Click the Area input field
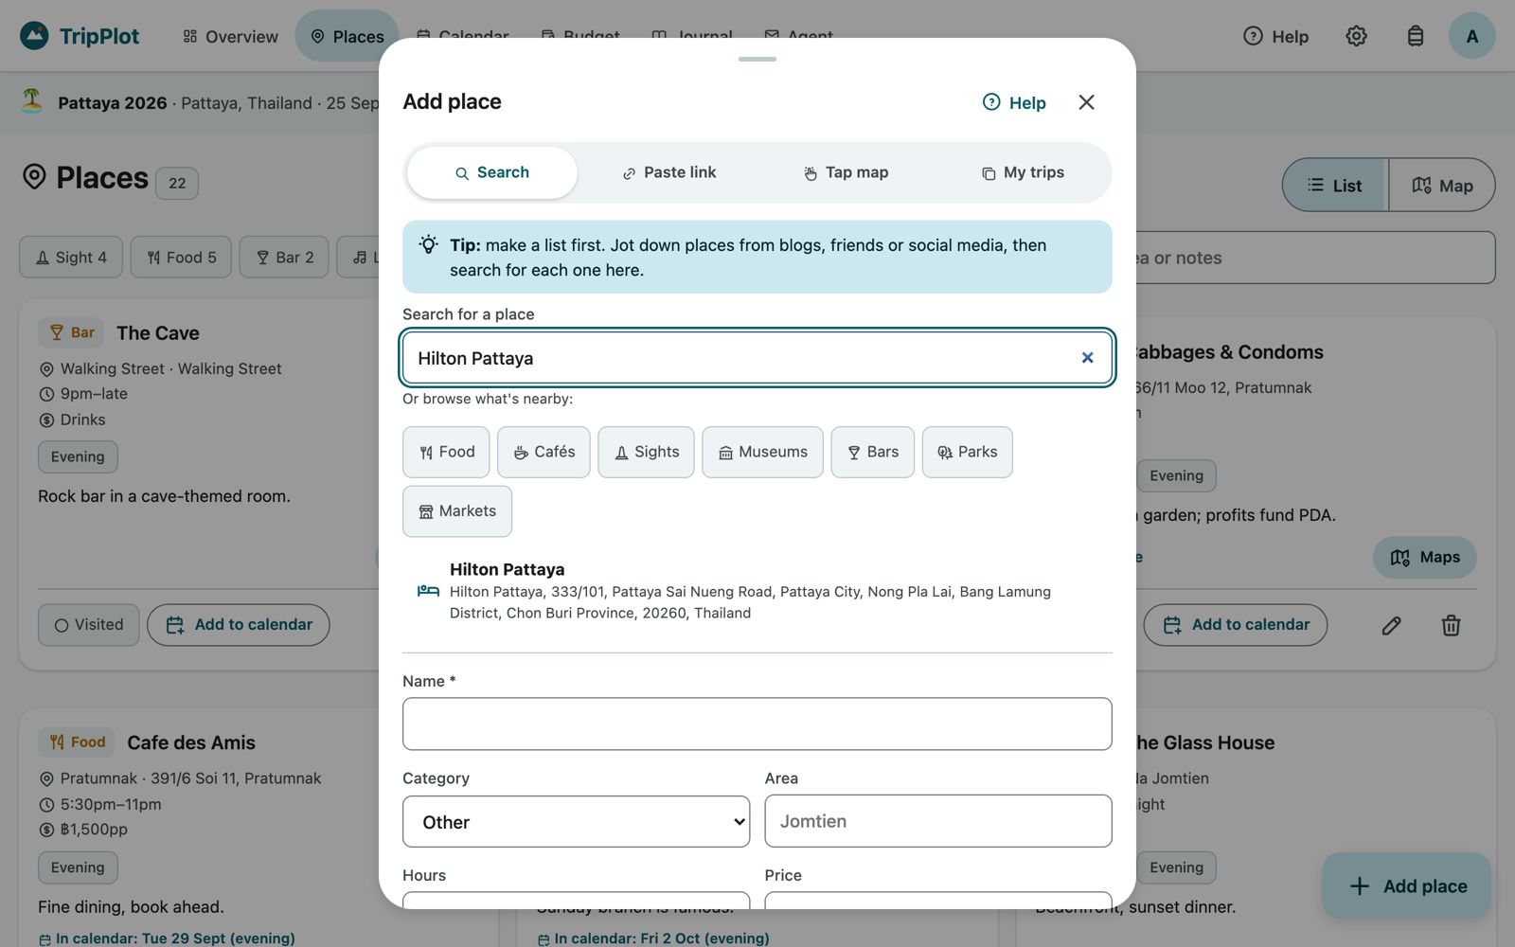The height and width of the screenshot is (947, 1515). tap(938, 821)
